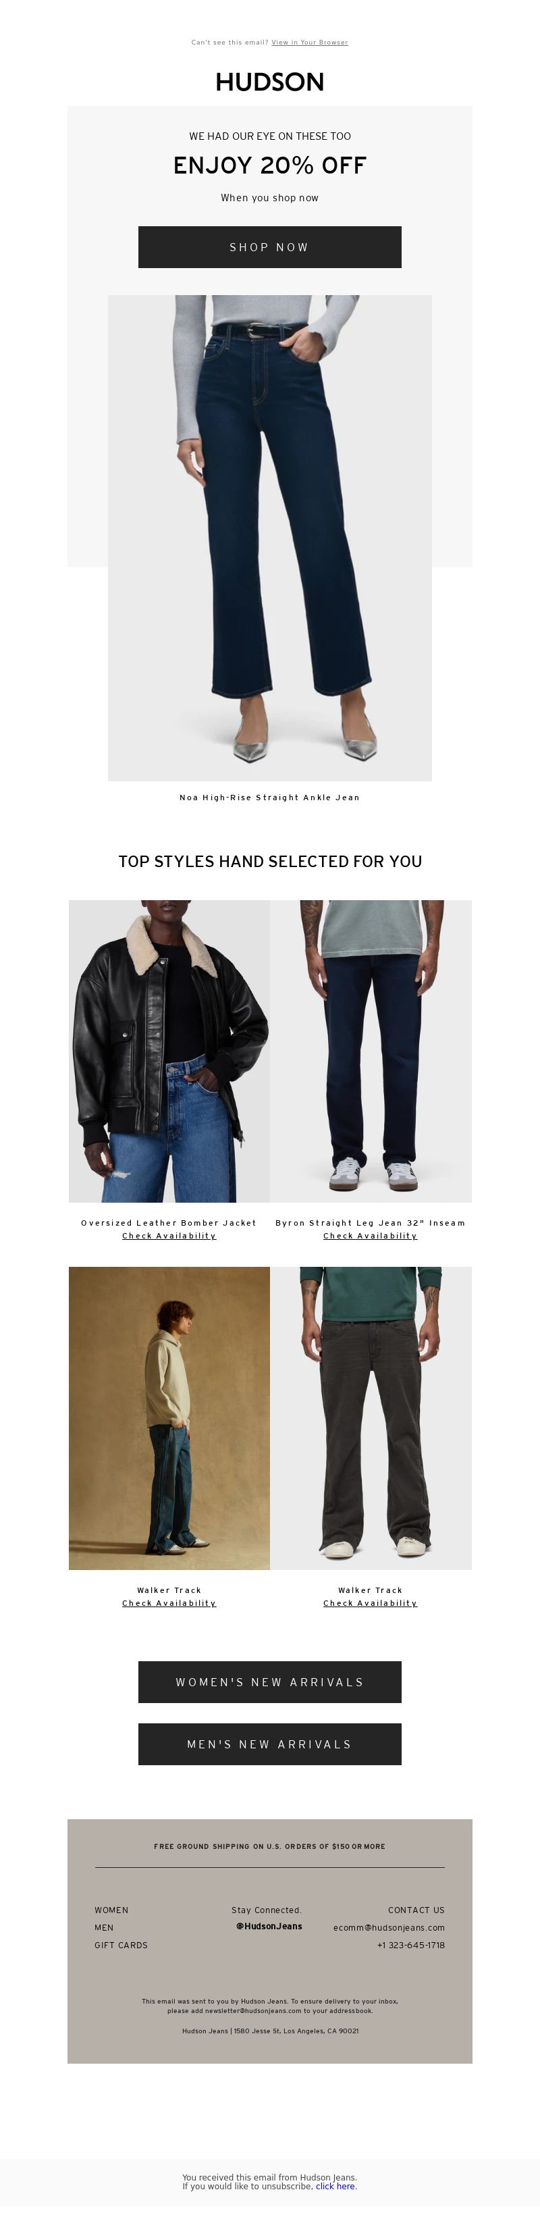Open the GIFT CARDS footer link
Image resolution: width=540 pixels, height=2219 pixels.
coord(121,1945)
